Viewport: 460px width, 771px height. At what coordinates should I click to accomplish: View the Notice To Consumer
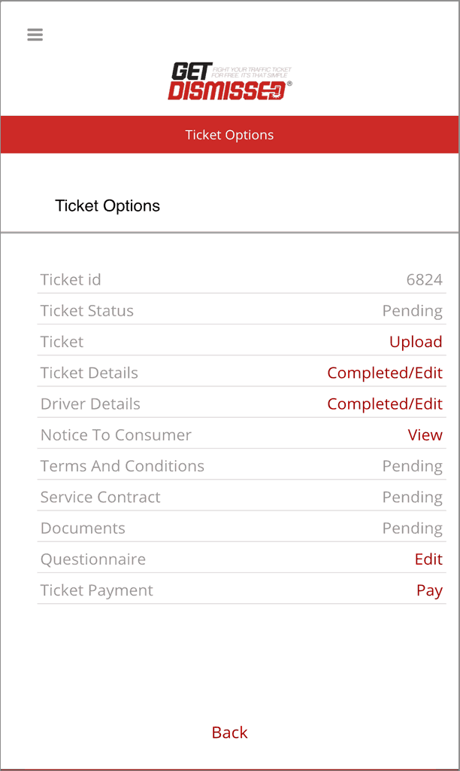click(x=425, y=435)
